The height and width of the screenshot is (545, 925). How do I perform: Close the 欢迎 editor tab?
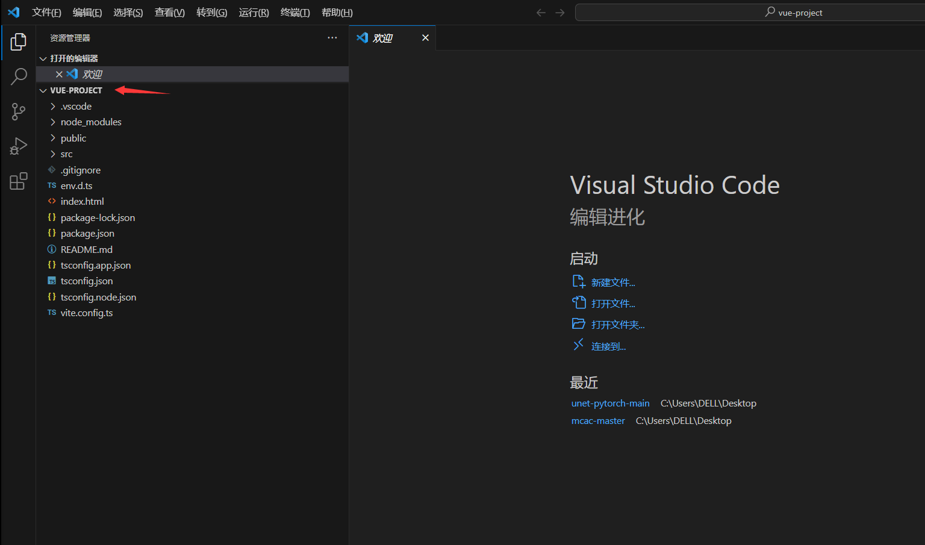pyautogui.click(x=425, y=38)
